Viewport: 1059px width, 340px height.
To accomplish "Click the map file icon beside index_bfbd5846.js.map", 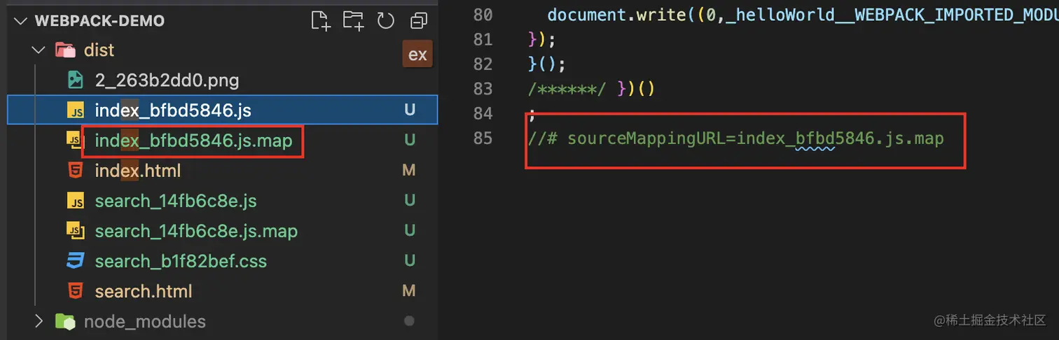I will pyautogui.click(x=75, y=140).
